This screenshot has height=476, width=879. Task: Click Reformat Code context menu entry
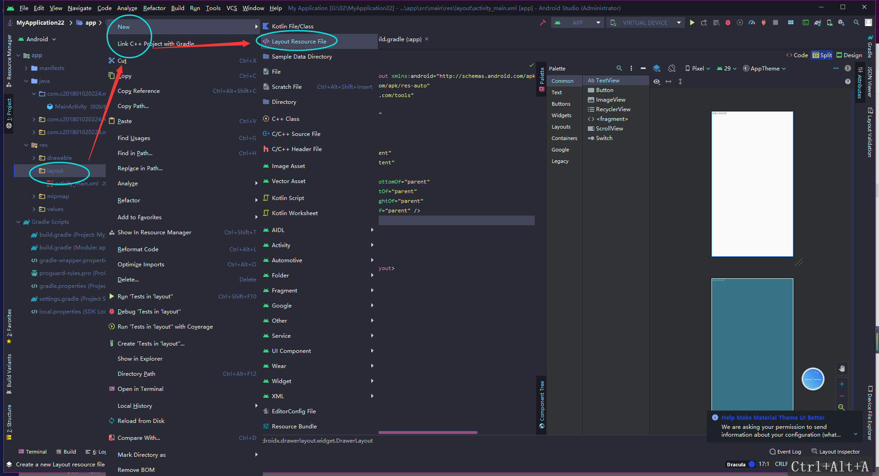coord(183,249)
